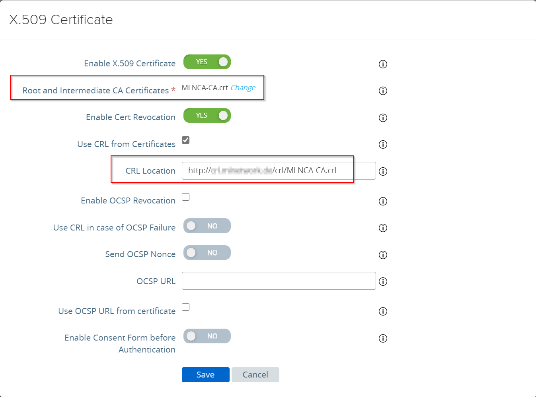This screenshot has width=536, height=397.
Task: Open info icon for Root and Intermediate CA Certificates
Action: tap(383, 91)
